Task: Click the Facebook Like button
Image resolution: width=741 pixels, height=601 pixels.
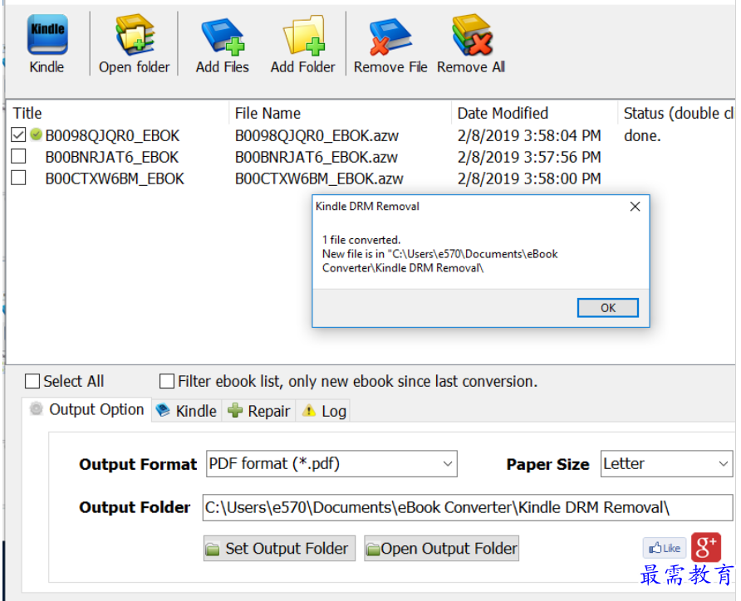Action: (x=665, y=548)
